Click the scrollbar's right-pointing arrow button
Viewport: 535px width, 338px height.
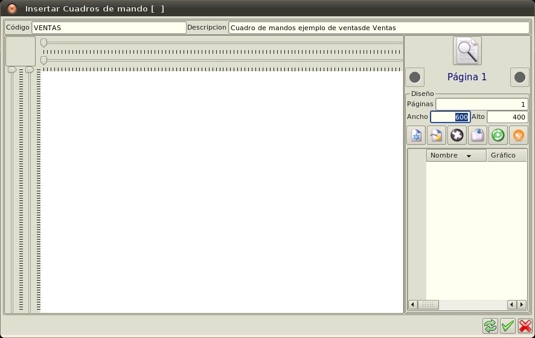(521, 305)
